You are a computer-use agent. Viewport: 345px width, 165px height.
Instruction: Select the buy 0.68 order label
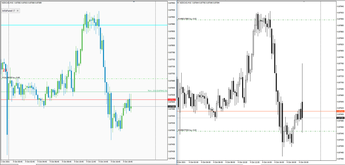click(11, 78)
